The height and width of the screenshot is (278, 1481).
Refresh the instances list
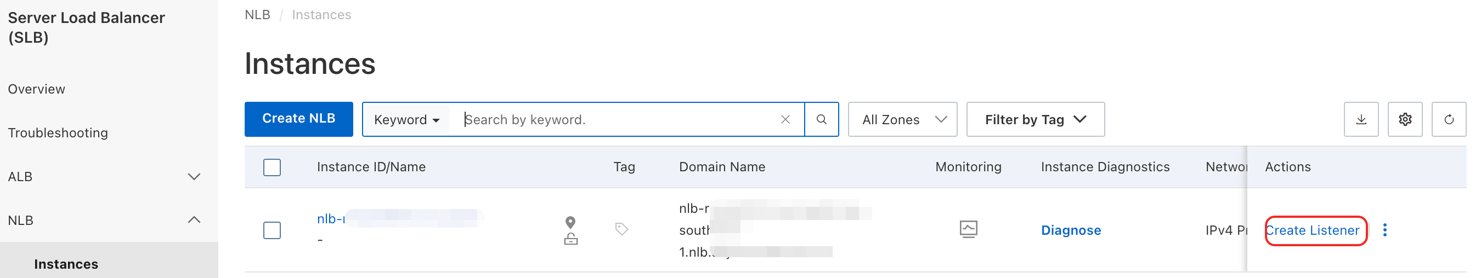pos(1448,119)
